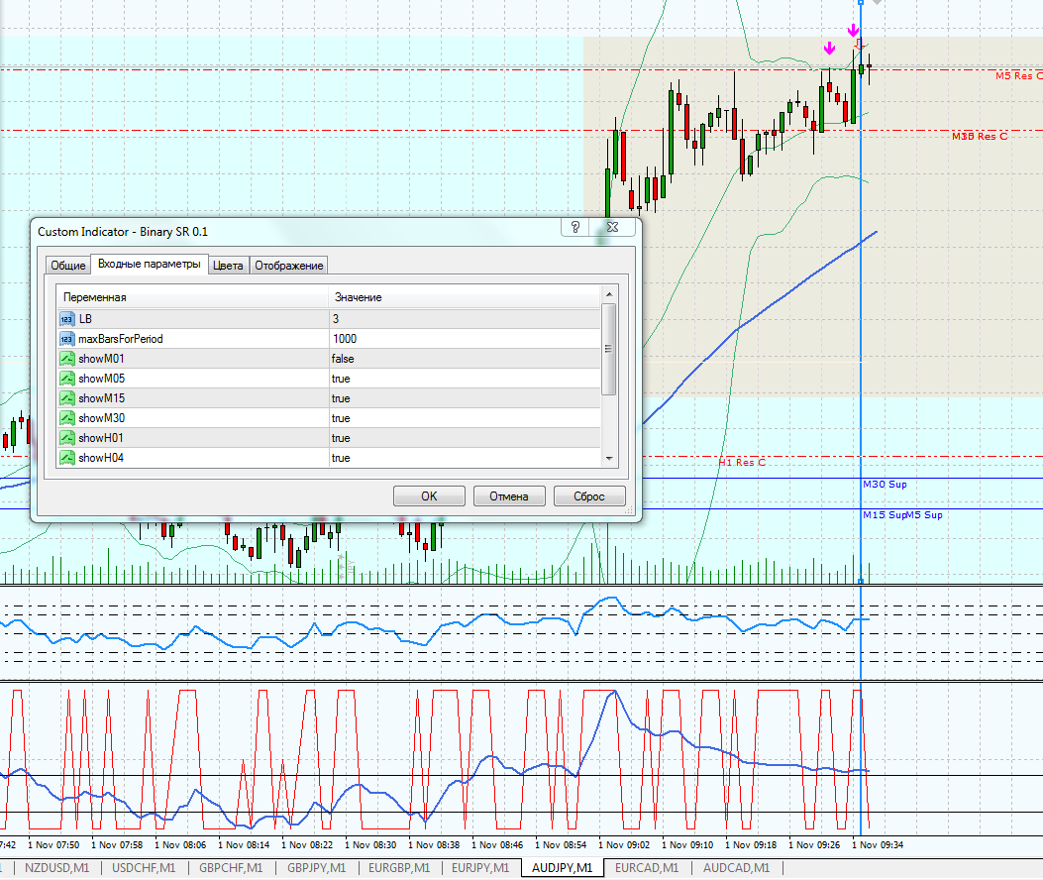Click the boolean icon beside showH04
The width and height of the screenshot is (1043, 880).
[x=67, y=458]
